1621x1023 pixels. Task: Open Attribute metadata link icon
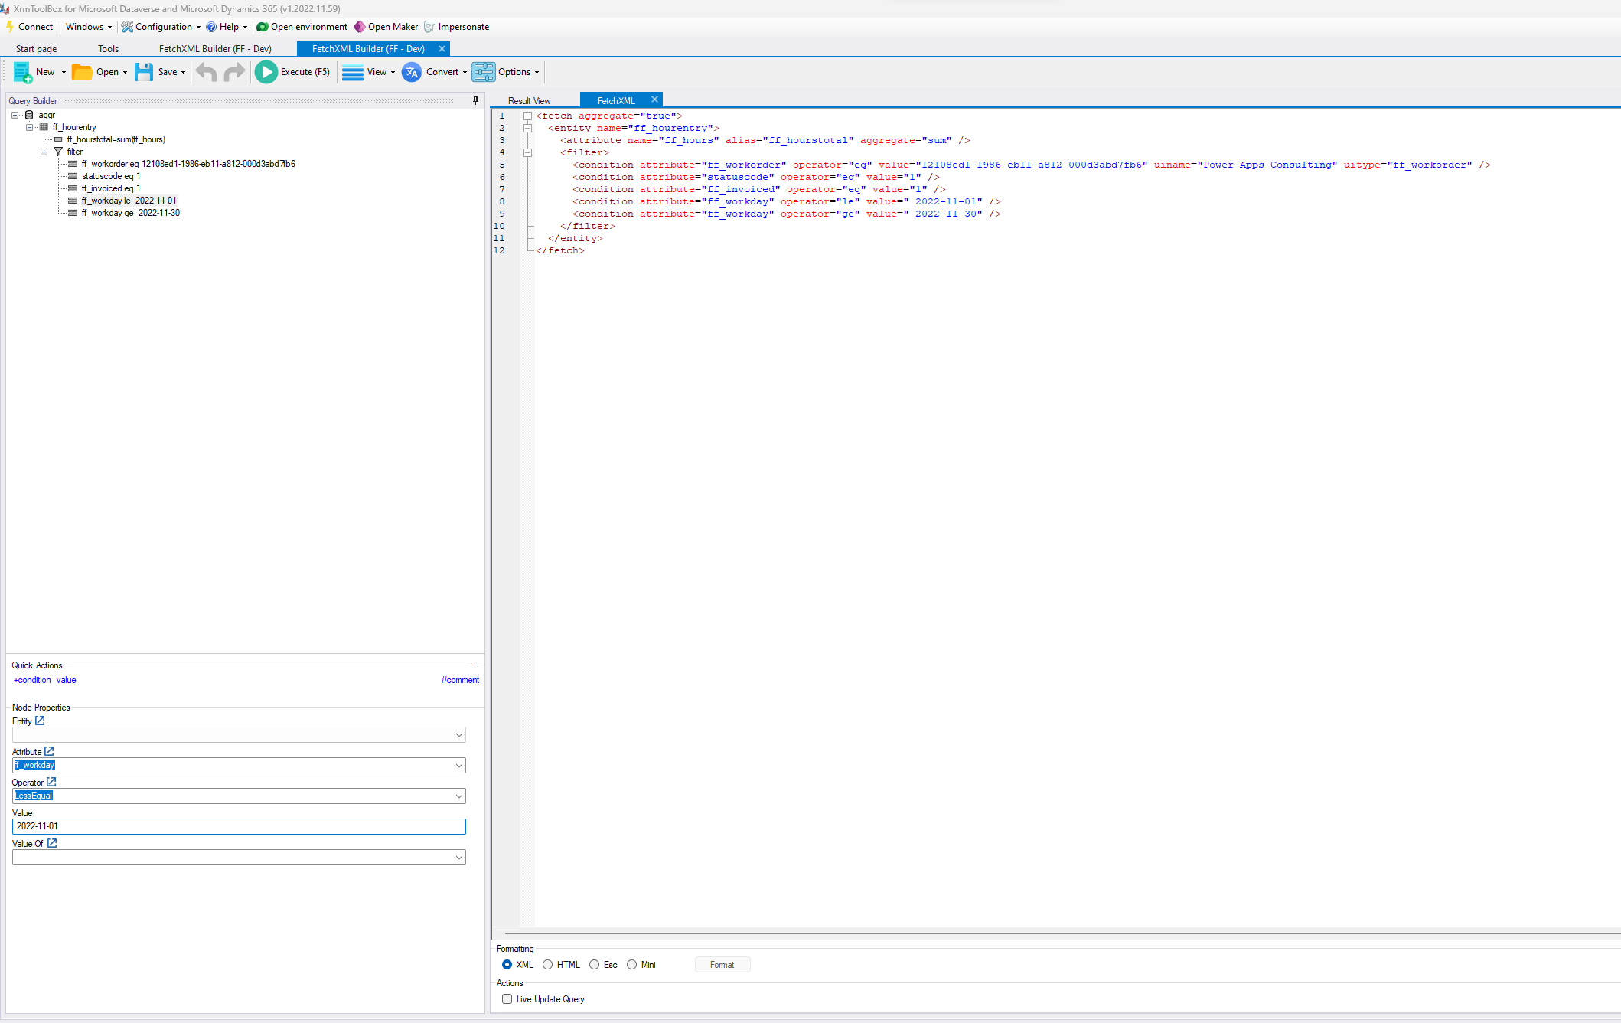pyautogui.click(x=49, y=751)
